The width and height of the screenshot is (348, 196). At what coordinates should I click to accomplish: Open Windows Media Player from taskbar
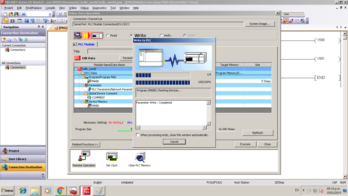(x=48, y=191)
